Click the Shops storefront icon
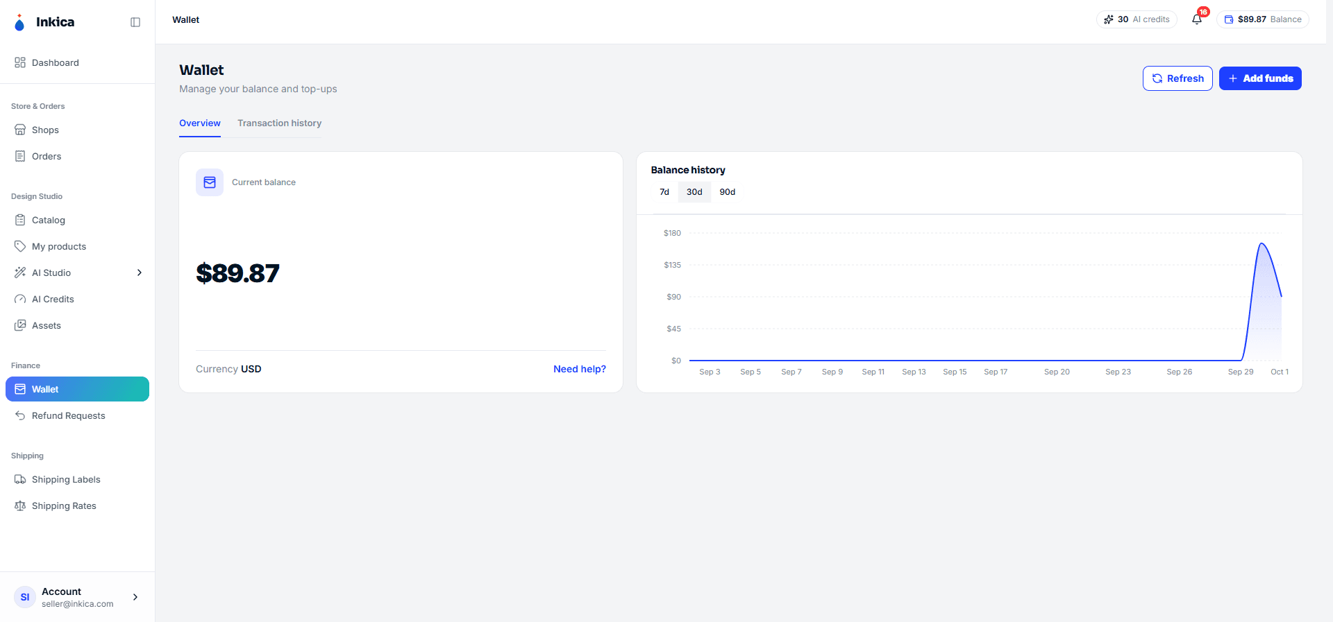This screenshot has height=622, width=1333. coord(20,130)
